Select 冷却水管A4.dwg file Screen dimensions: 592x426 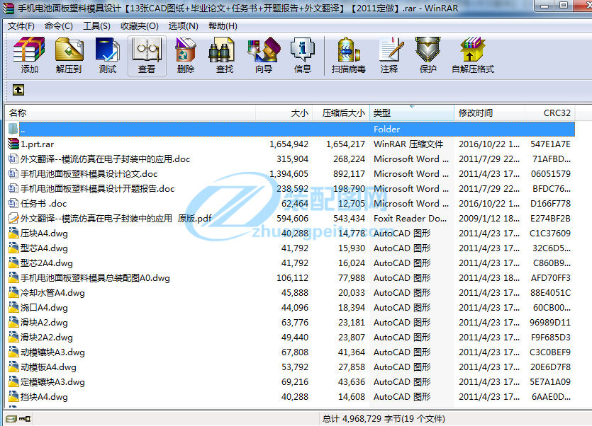[52, 293]
